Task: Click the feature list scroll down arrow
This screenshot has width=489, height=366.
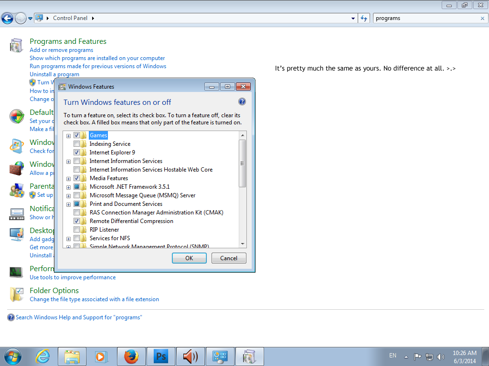Action: coord(242,244)
